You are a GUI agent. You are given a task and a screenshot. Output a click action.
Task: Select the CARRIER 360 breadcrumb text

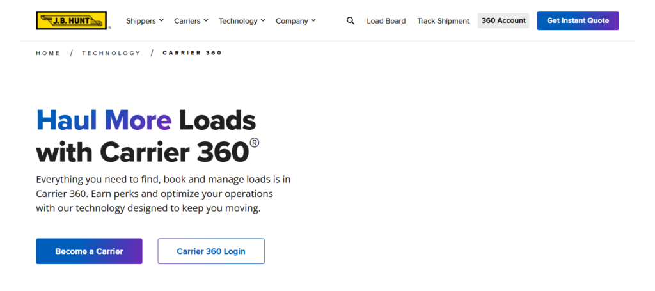192,53
